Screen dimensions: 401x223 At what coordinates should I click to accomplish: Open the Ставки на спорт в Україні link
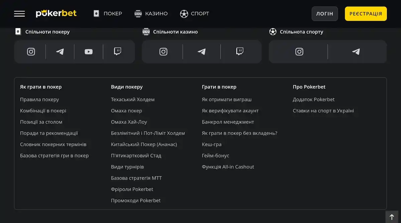[x=323, y=111]
